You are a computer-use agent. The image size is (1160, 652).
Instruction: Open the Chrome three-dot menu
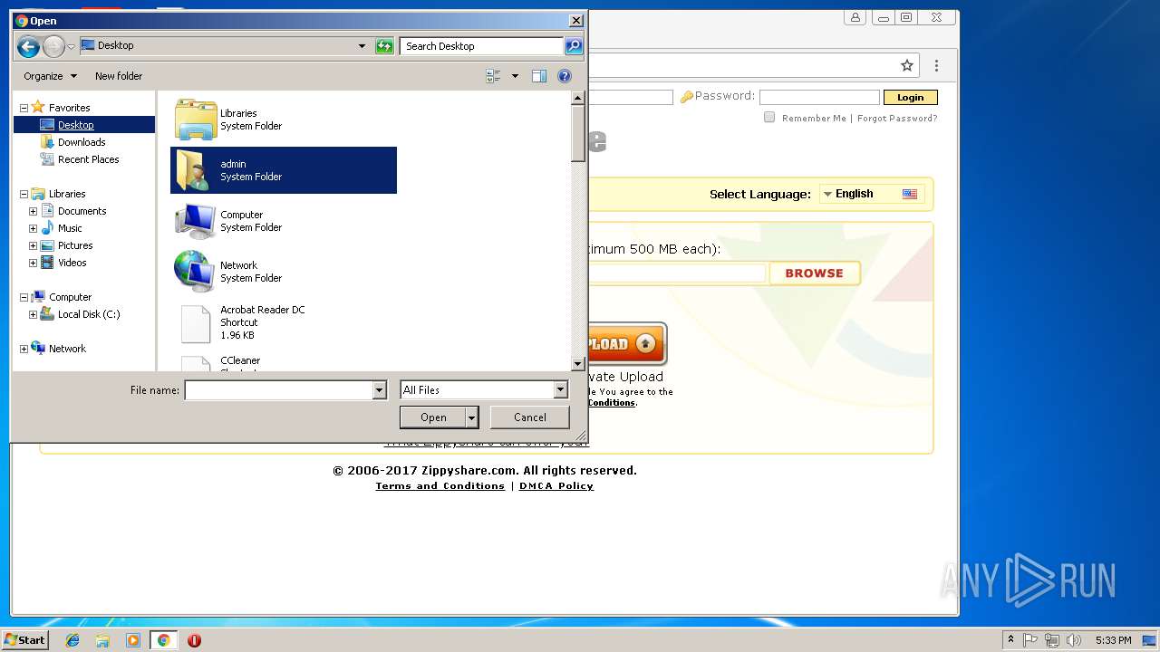click(x=936, y=65)
